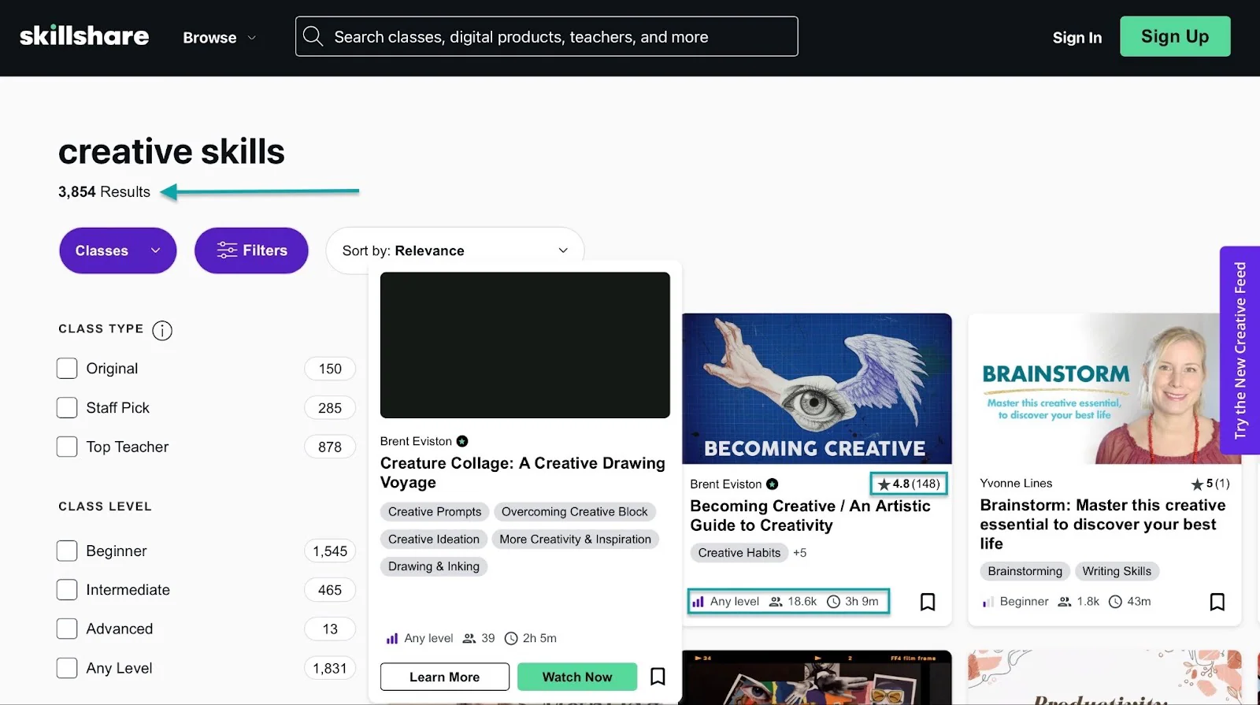Open Becoming Creative class title

pos(810,515)
